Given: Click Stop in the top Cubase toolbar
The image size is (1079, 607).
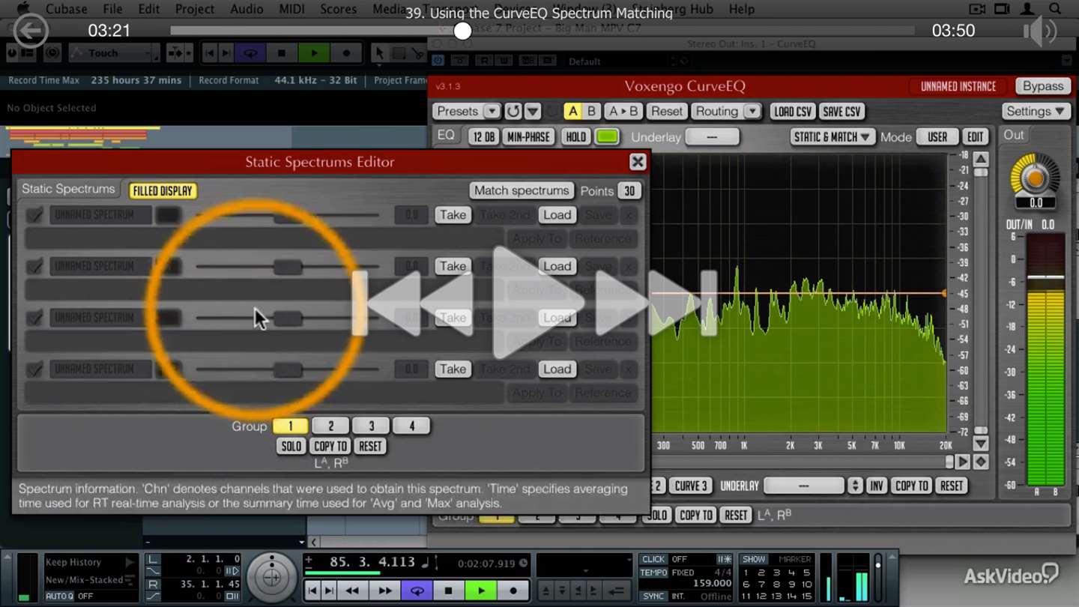Looking at the screenshot, I should point(282,53).
